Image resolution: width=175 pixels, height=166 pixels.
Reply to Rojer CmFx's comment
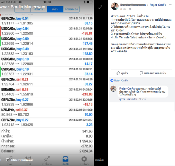[132, 99]
